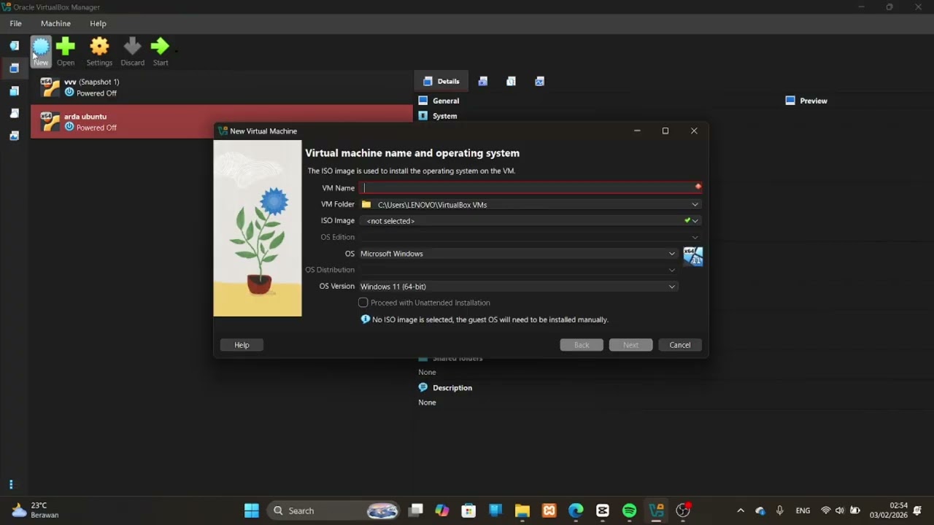This screenshot has height=525, width=934.
Task: Click the green Open toolbar icon
Action: click(66, 52)
